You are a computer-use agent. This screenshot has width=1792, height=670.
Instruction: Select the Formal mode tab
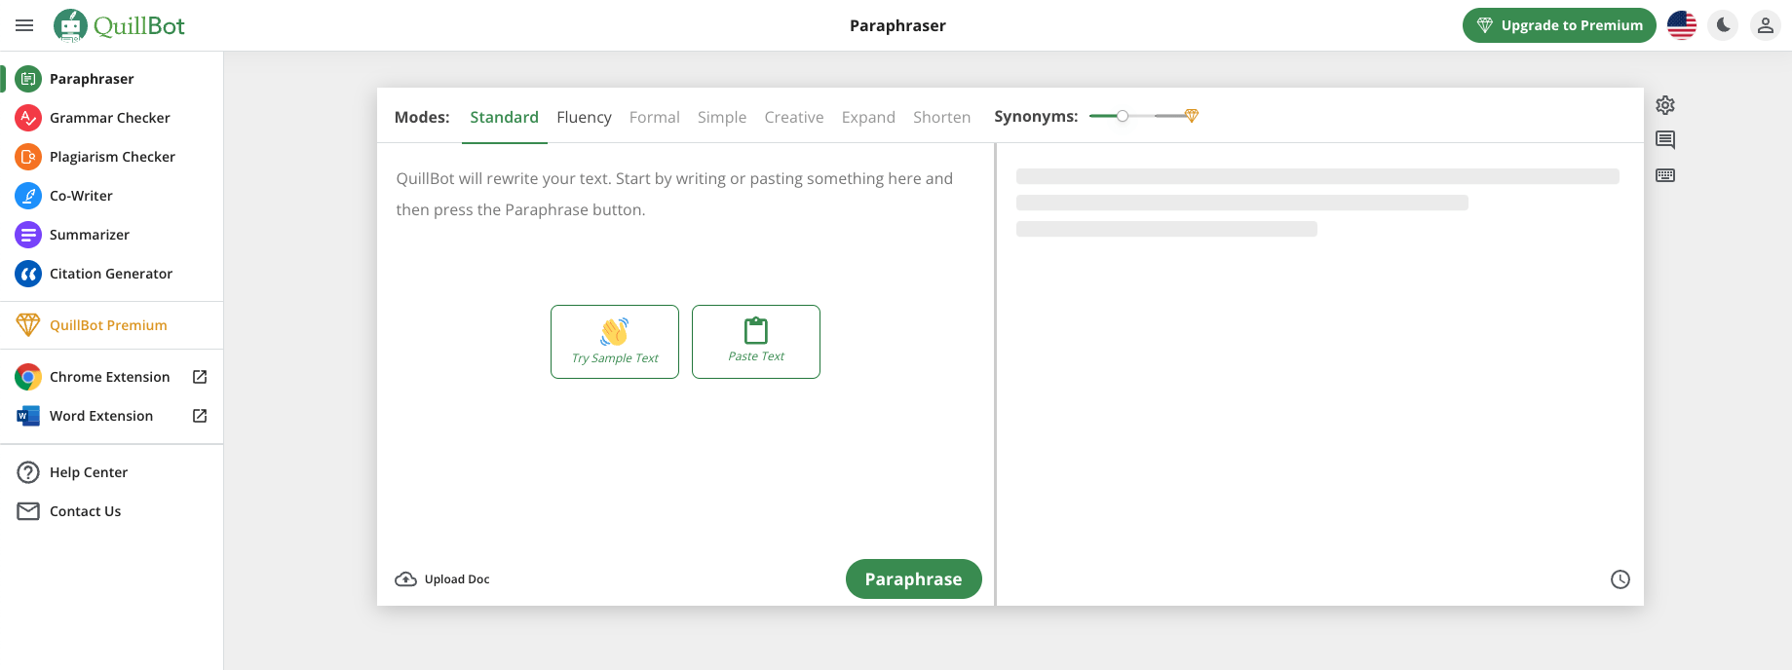coord(654,117)
